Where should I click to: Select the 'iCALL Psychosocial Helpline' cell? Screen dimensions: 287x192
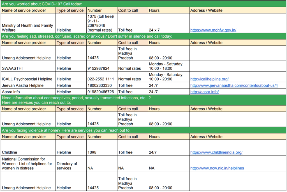click(28, 77)
